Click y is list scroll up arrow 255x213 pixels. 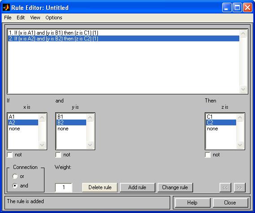(90, 117)
